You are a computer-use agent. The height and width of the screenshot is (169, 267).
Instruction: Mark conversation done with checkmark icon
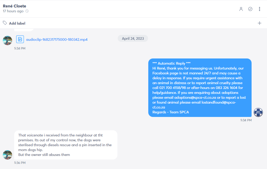(250, 9)
